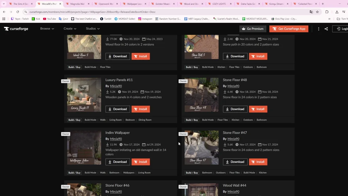The image size is (348, 196).
Task: Click the Login button
Action: (x=341, y=29)
